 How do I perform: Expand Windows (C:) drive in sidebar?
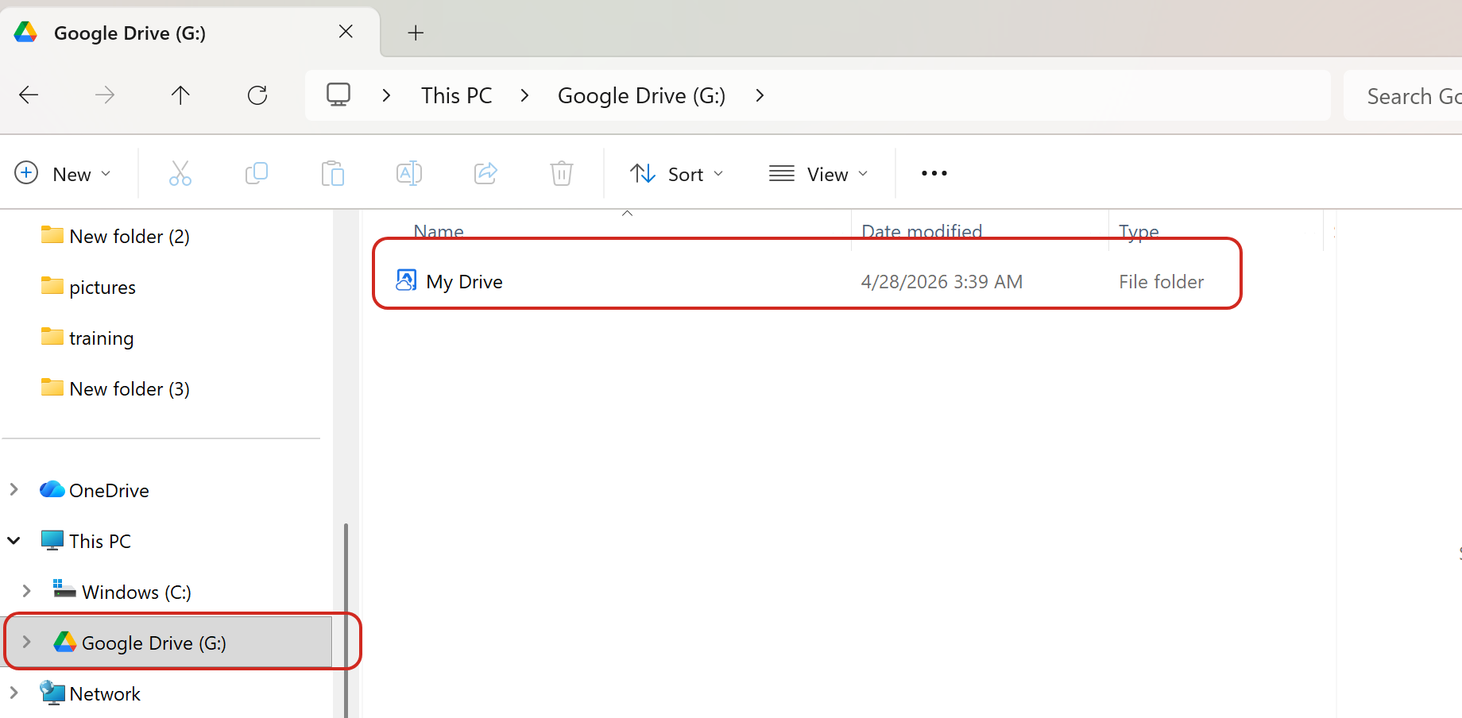click(26, 592)
